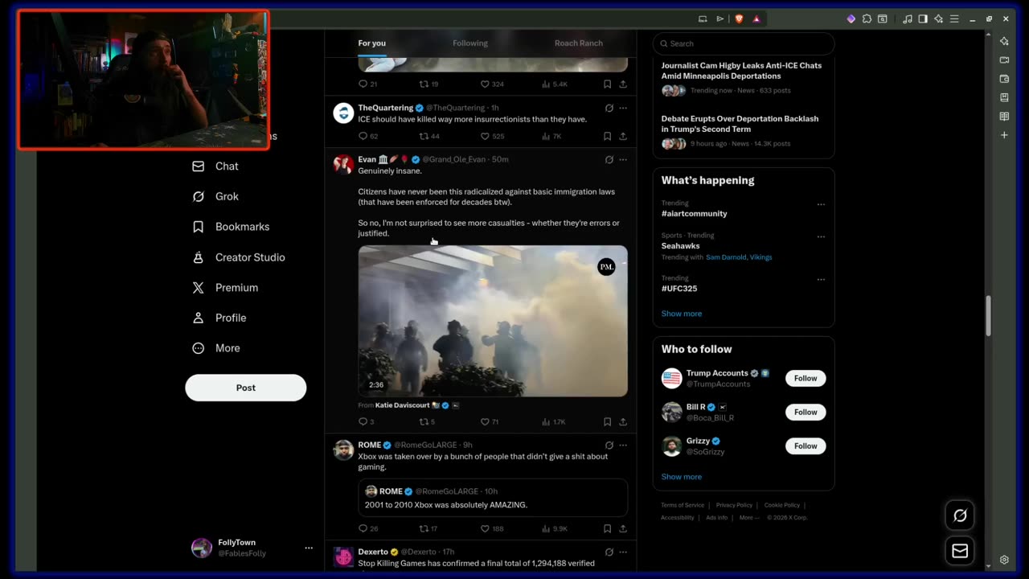Repost Evan's post (5 reposts)
Image resolution: width=1029 pixels, height=579 pixels.
427,421
